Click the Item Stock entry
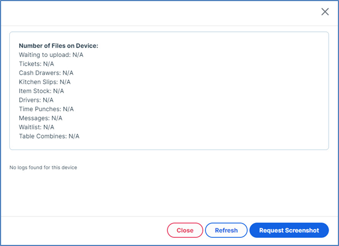 [42, 91]
